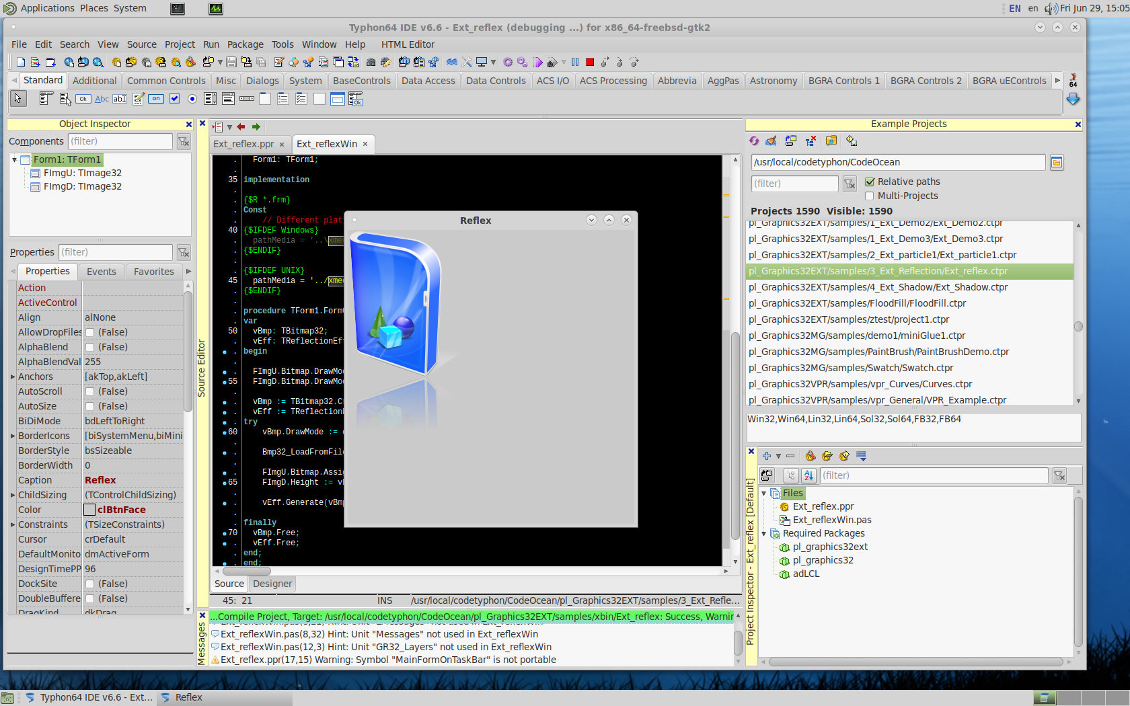Click the blue download arrow beside palette
Image resolution: width=1130 pixels, height=706 pixels.
pyautogui.click(x=1073, y=99)
